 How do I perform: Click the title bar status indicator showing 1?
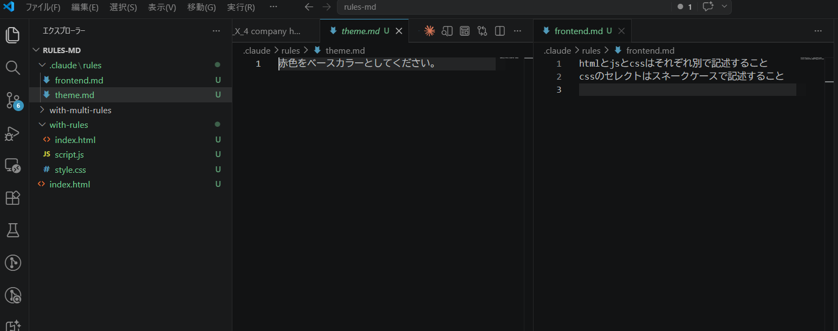click(685, 7)
